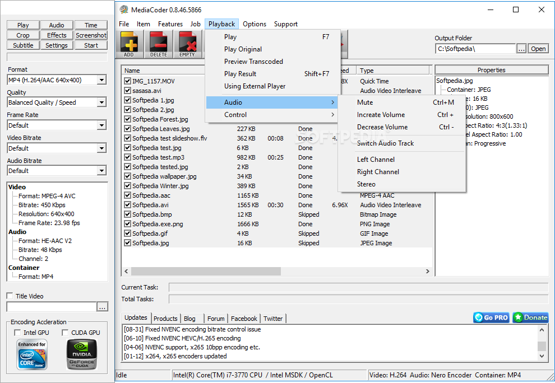Viewport: 555px width, 383px height.
Task: Click the Start button
Action: [x=91, y=45]
